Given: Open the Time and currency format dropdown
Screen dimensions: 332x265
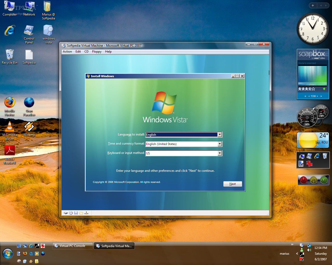Looking at the screenshot, I should (220, 144).
